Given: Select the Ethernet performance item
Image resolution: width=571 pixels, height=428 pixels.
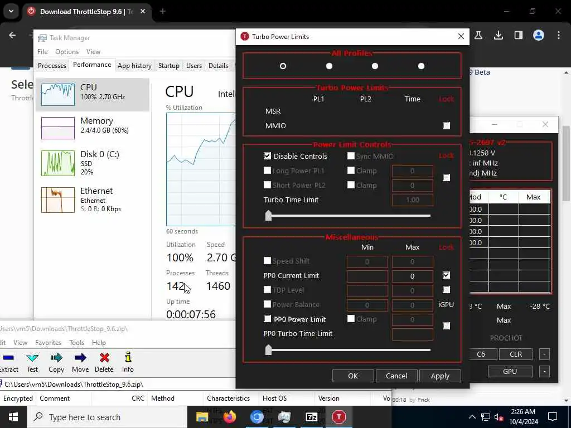Looking at the screenshot, I should click(93, 200).
